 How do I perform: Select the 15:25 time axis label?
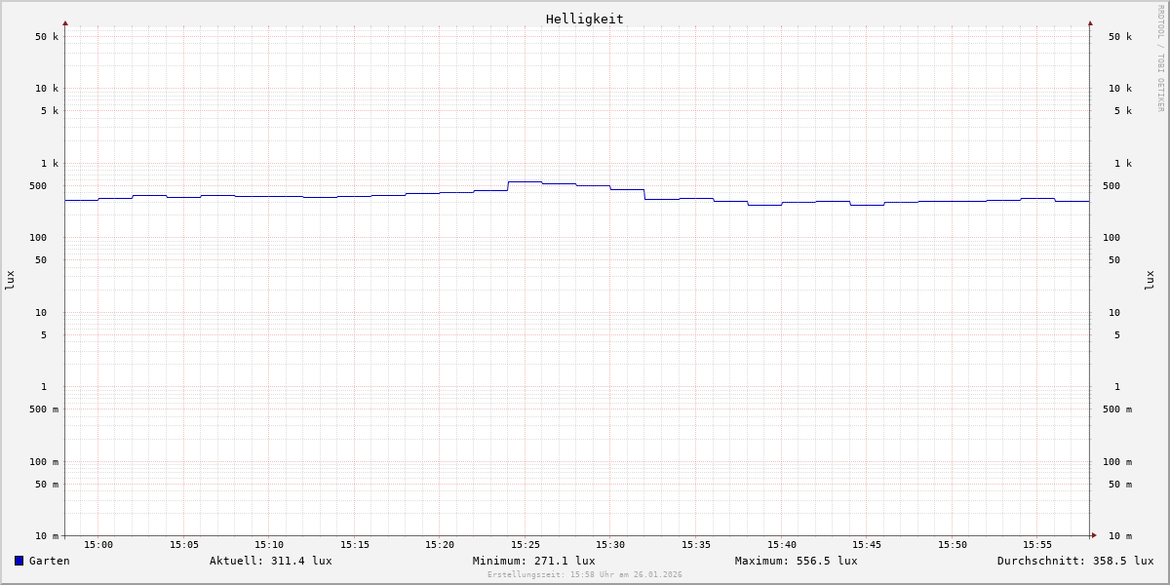525,545
